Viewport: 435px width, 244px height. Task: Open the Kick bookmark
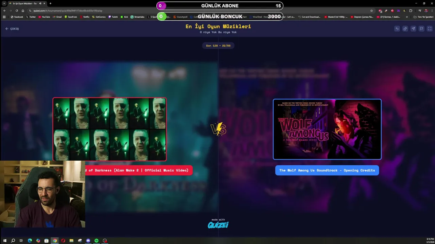tap(124, 17)
